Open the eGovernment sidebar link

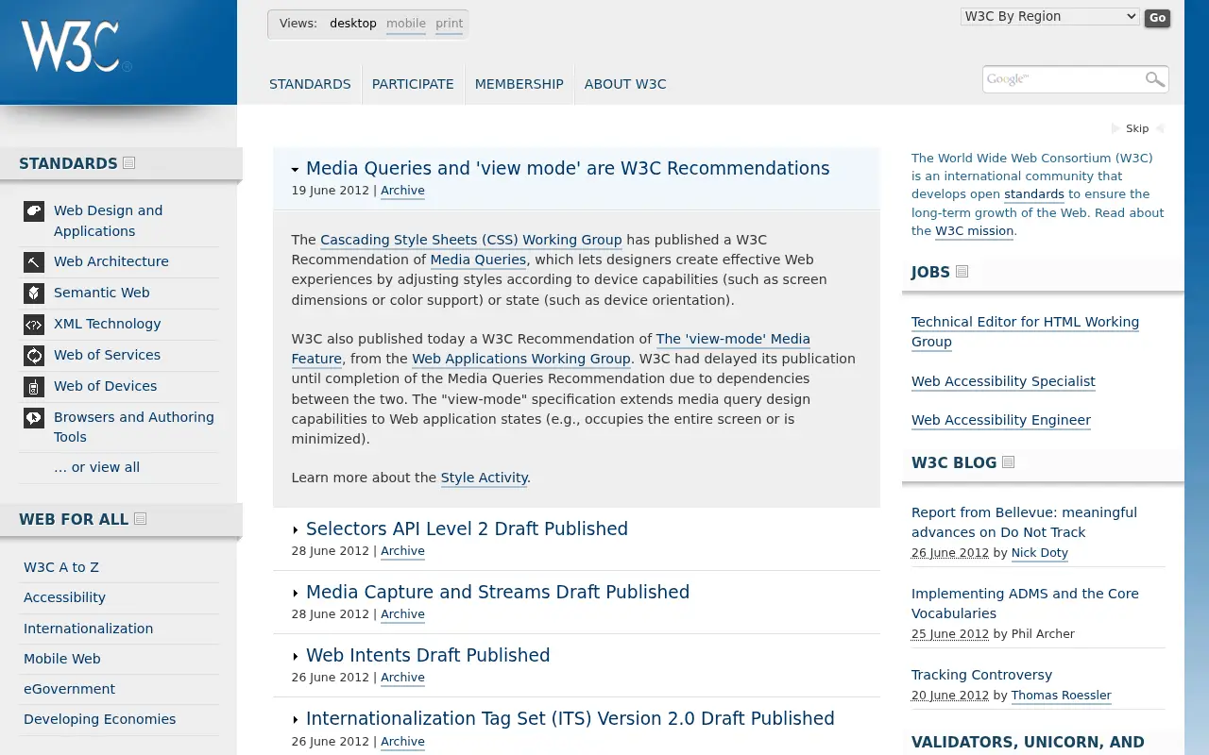pos(69,689)
